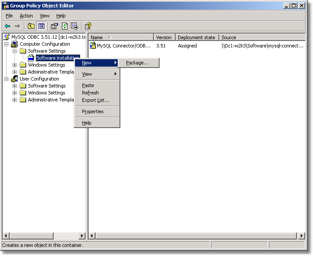Image resolution: width=313 pixels, height=256 pixels.
Task: Close the Group Policy Object Editor window
Action: coord(302,6)
